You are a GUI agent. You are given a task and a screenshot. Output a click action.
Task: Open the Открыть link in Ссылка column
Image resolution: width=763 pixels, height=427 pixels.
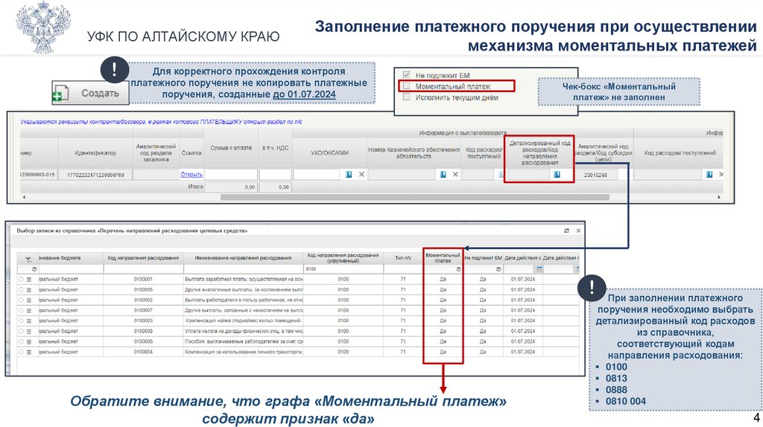191,174
